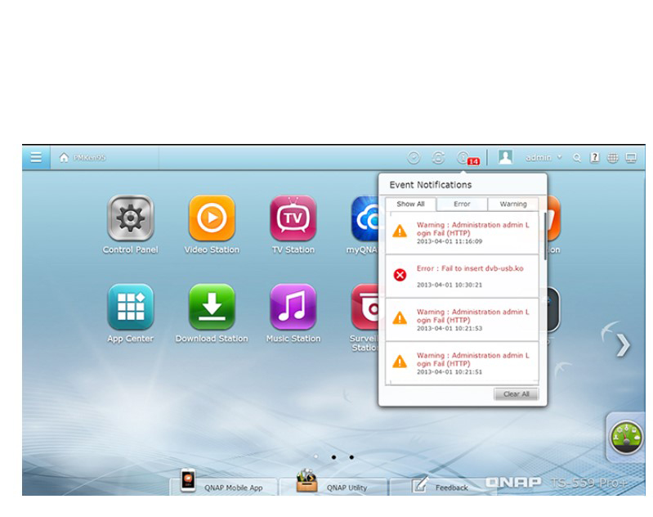Open the main menu hamburger icon
Image resolution: width=653 pixels, height=517 pixels.
pyautogui.click(x=36, y=158)
